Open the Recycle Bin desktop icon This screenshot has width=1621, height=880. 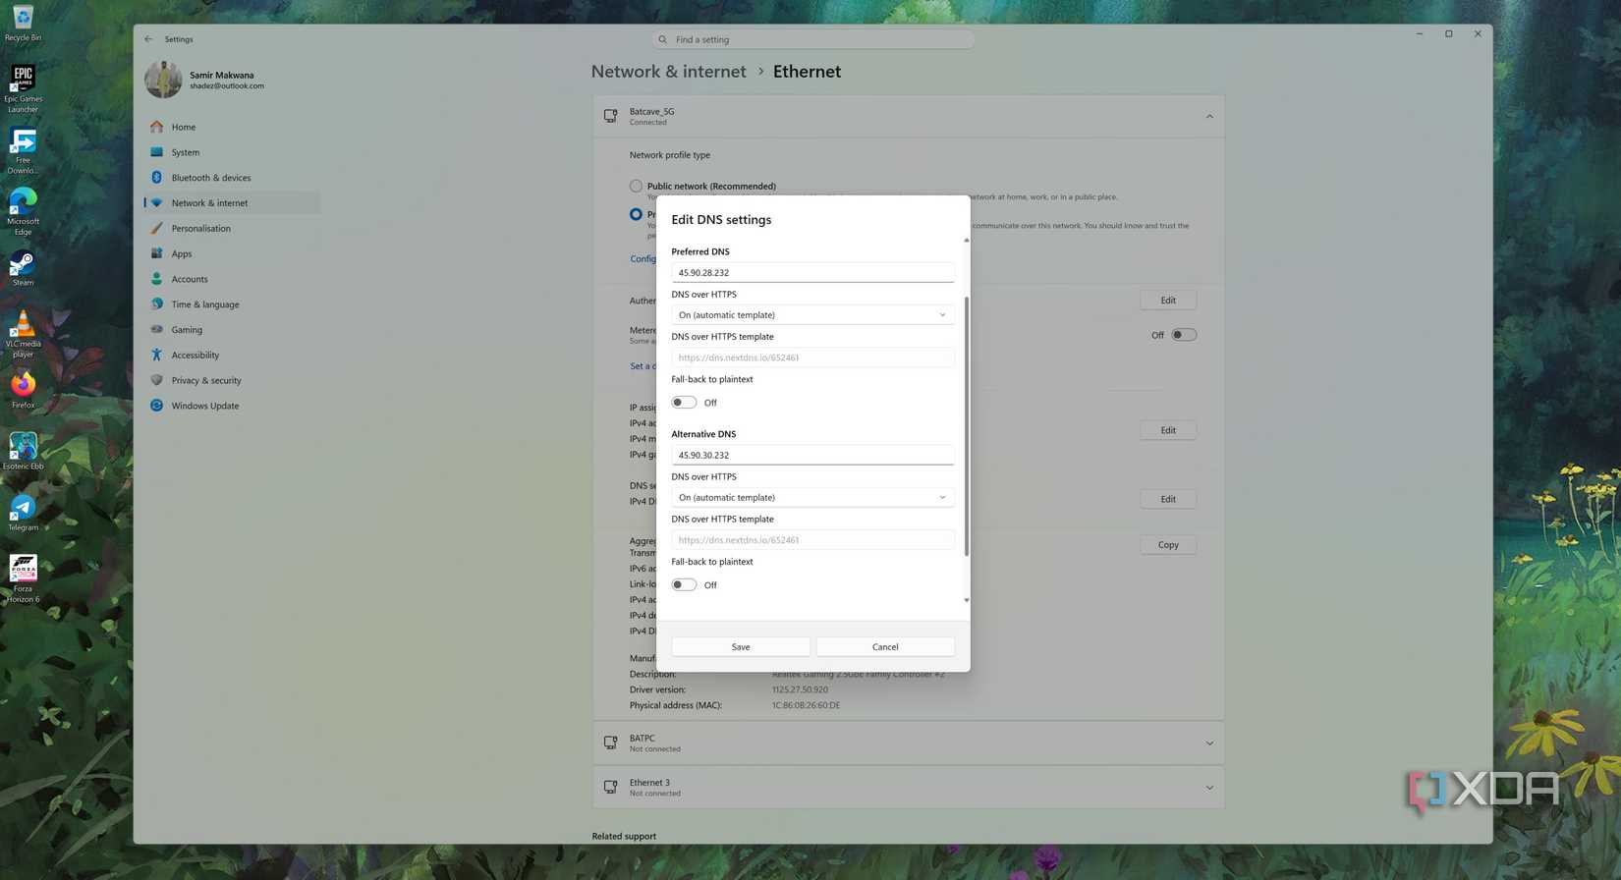tap(23, 22)
